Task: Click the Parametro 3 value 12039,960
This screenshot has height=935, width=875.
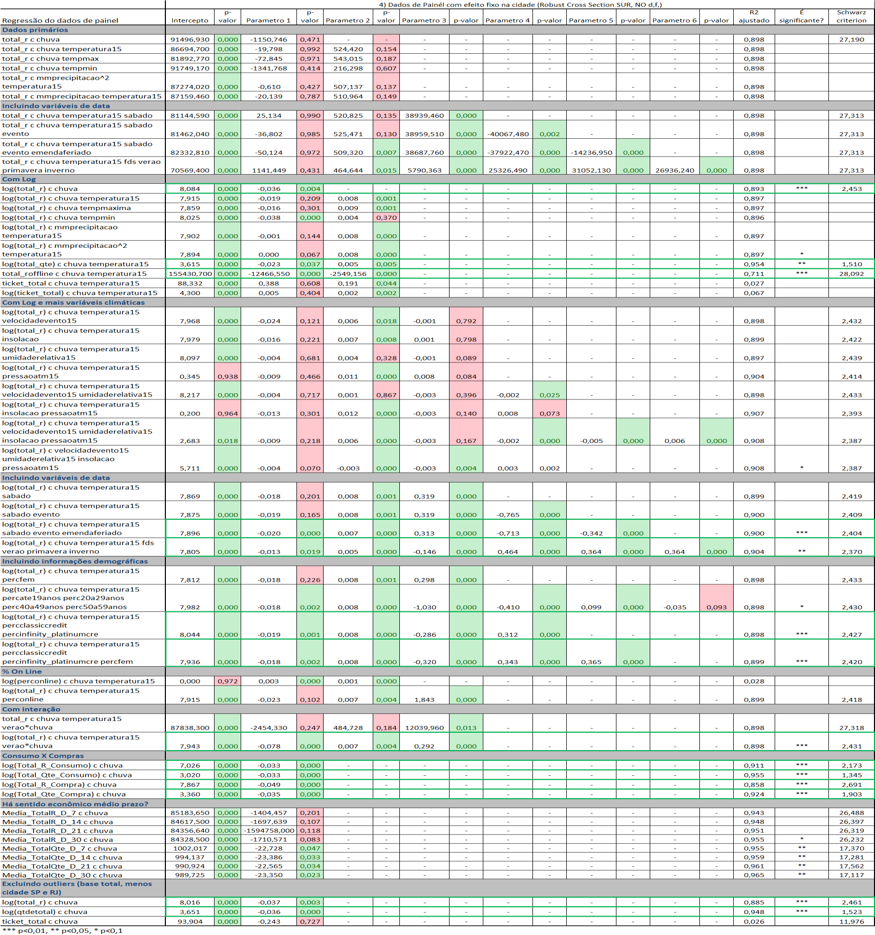Action: pos(424,728)
